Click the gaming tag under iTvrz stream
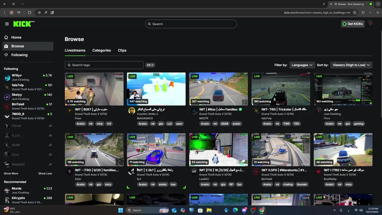Viewport: 382px width, 215px height. pos(359,124)
